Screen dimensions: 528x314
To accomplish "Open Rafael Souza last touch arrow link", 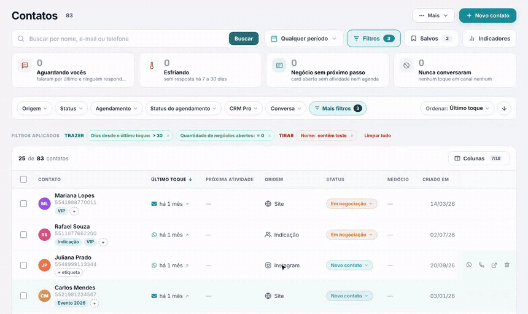I will click(x=187, y=235).
